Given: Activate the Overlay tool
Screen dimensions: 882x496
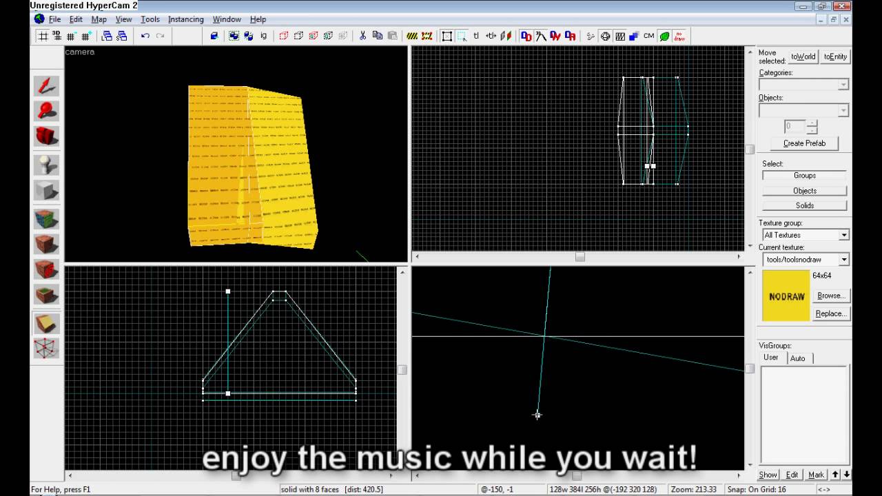Looking at the screenshot, I should click(x=46, y=294).
